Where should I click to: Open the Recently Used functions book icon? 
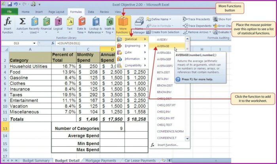tap(34, 21)
